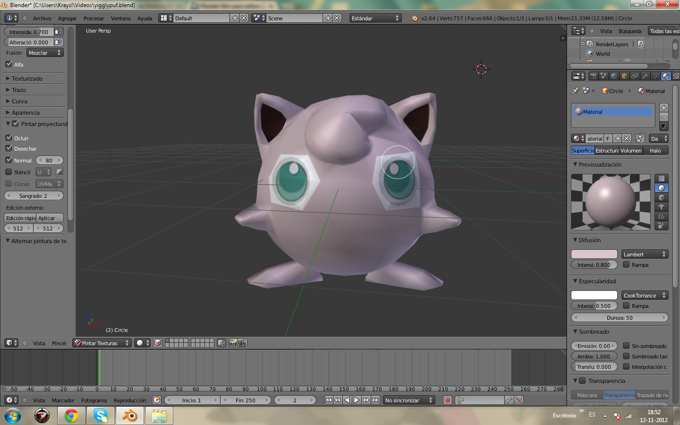
Task: Click the Edición rápida button
Action: click(x=20, y=218)
